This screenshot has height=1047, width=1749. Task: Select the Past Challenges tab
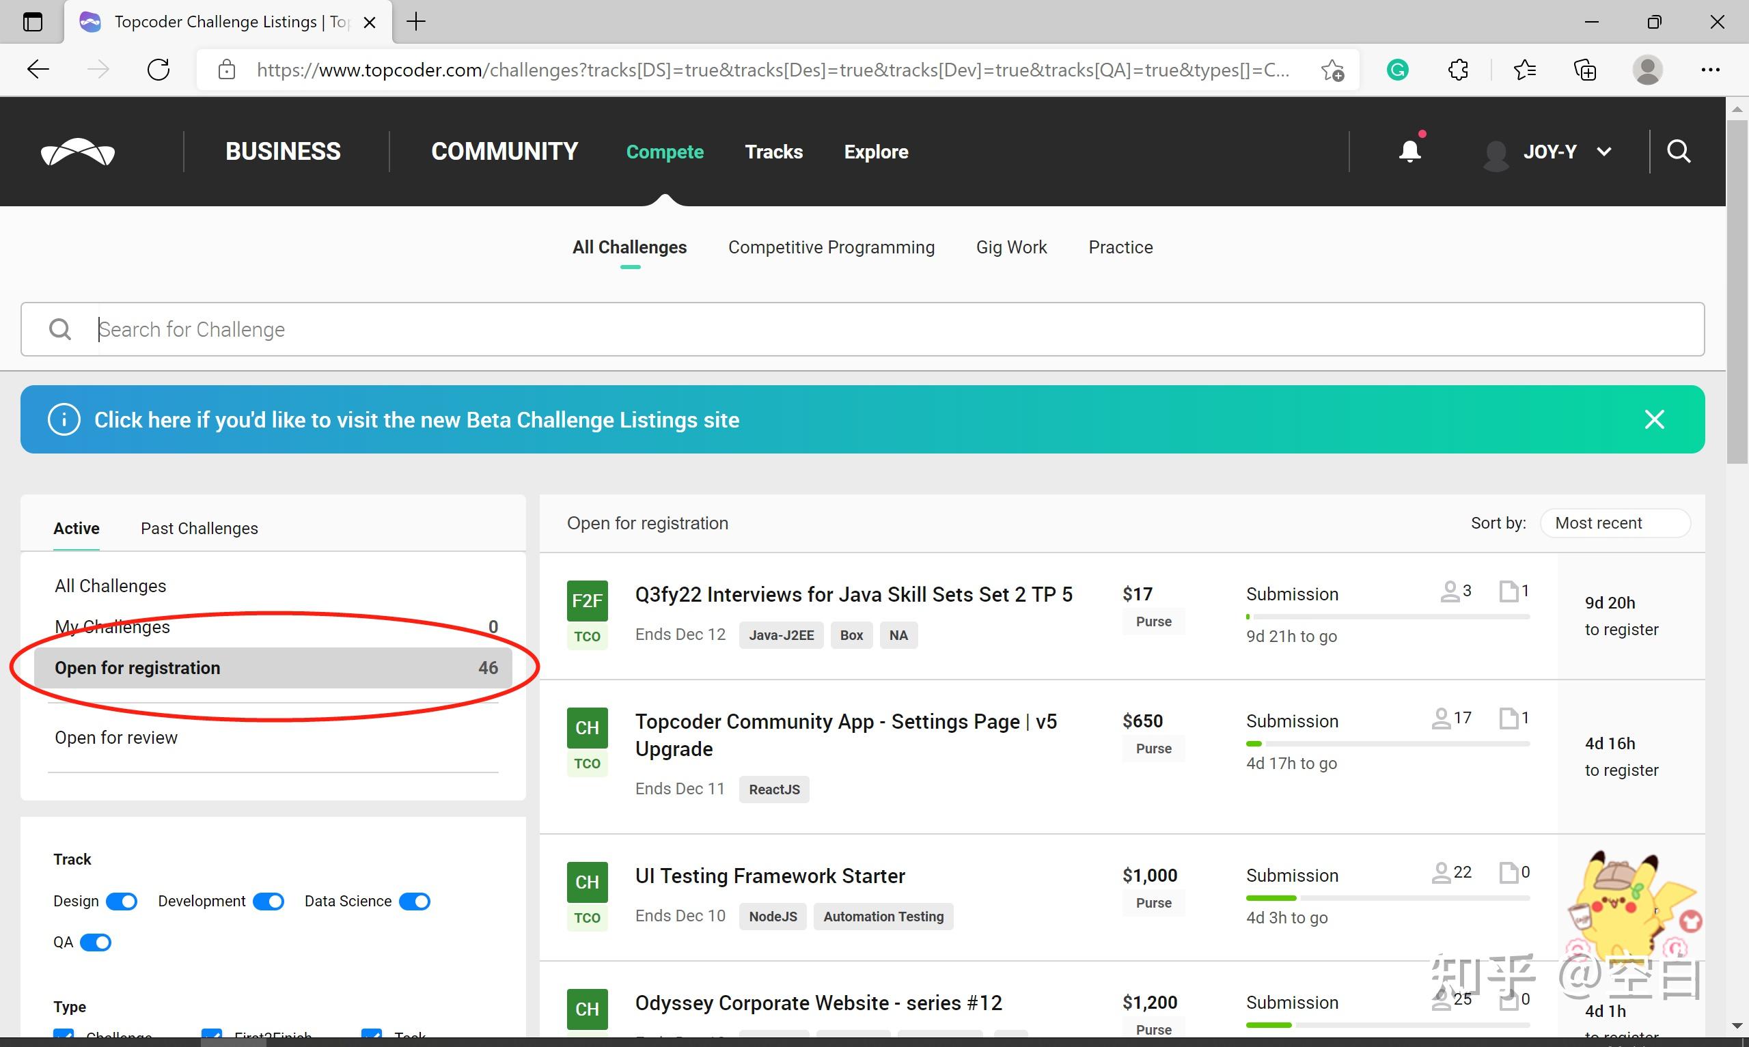coord(199,529)
